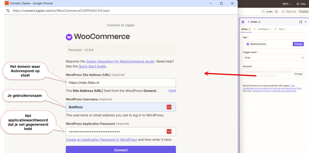
Task: Open the Help dropdown menu
Action: click(302, 4)
